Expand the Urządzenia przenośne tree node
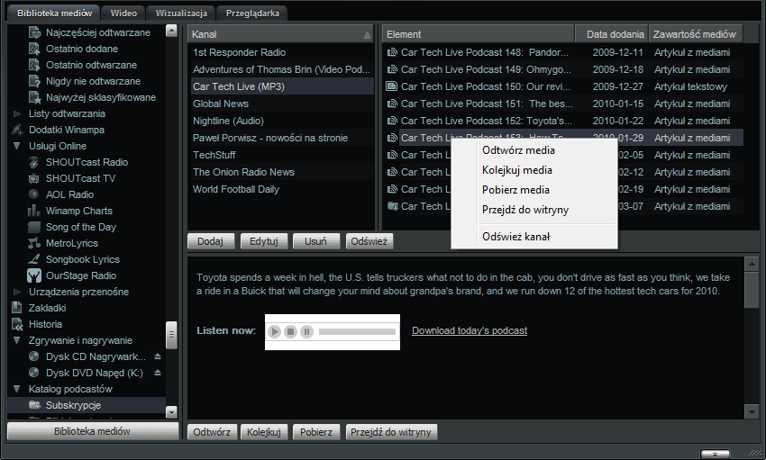Screen dimensions: 766x460 (x=17, y=292)
